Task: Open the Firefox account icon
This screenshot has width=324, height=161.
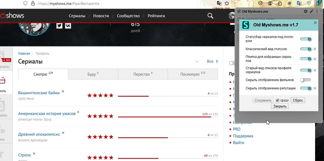Action: (270, 3)
